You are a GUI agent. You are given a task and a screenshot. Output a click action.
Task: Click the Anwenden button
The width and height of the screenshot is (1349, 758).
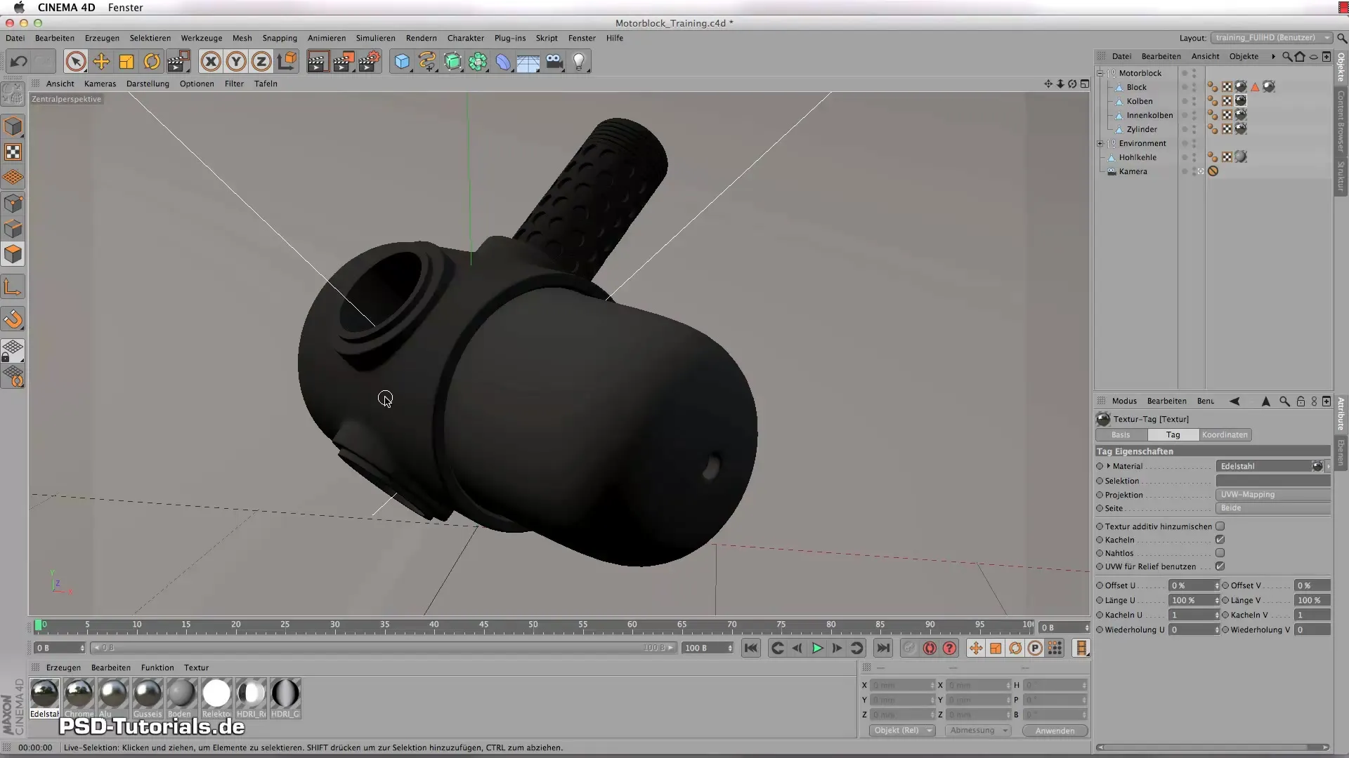(1055, 731)
